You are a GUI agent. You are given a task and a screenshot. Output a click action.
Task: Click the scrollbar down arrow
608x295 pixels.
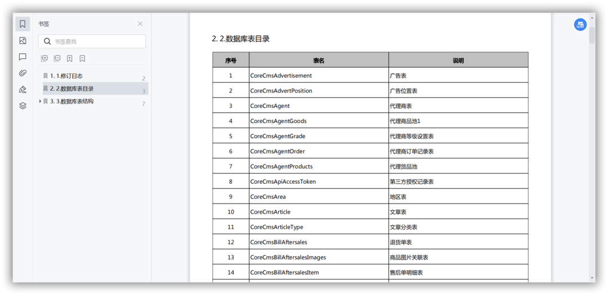(x=592, y=278)
